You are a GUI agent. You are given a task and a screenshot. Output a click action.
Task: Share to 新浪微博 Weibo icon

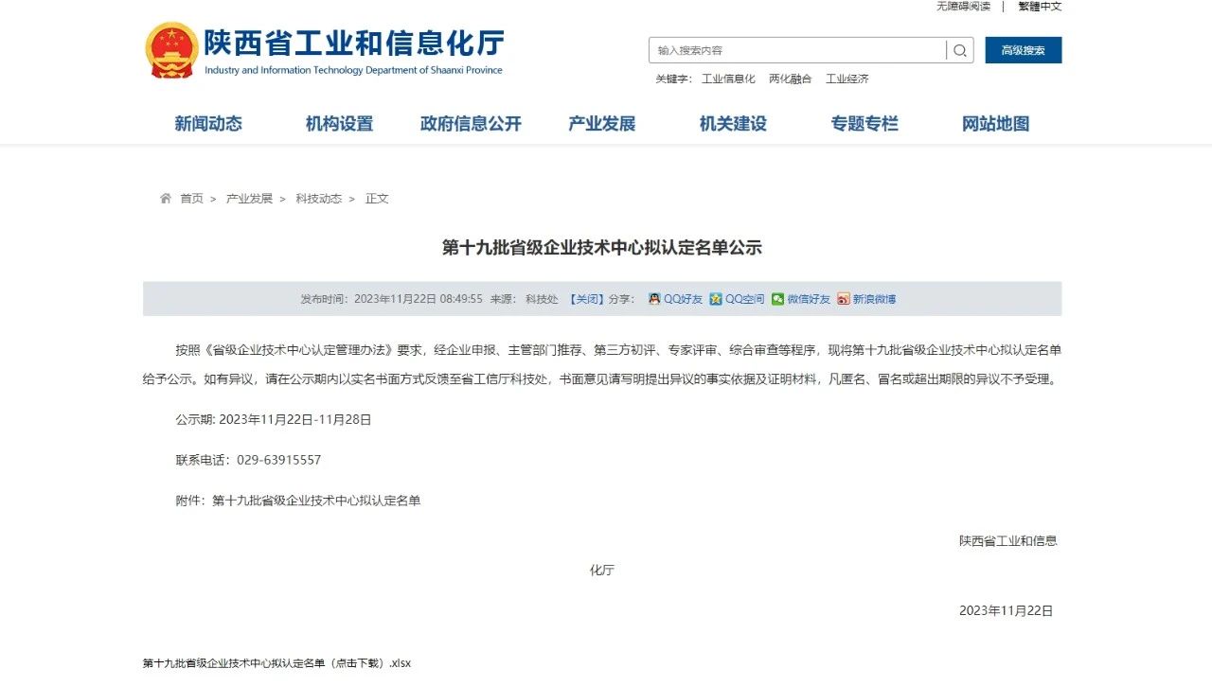click(x=843, y=299)
